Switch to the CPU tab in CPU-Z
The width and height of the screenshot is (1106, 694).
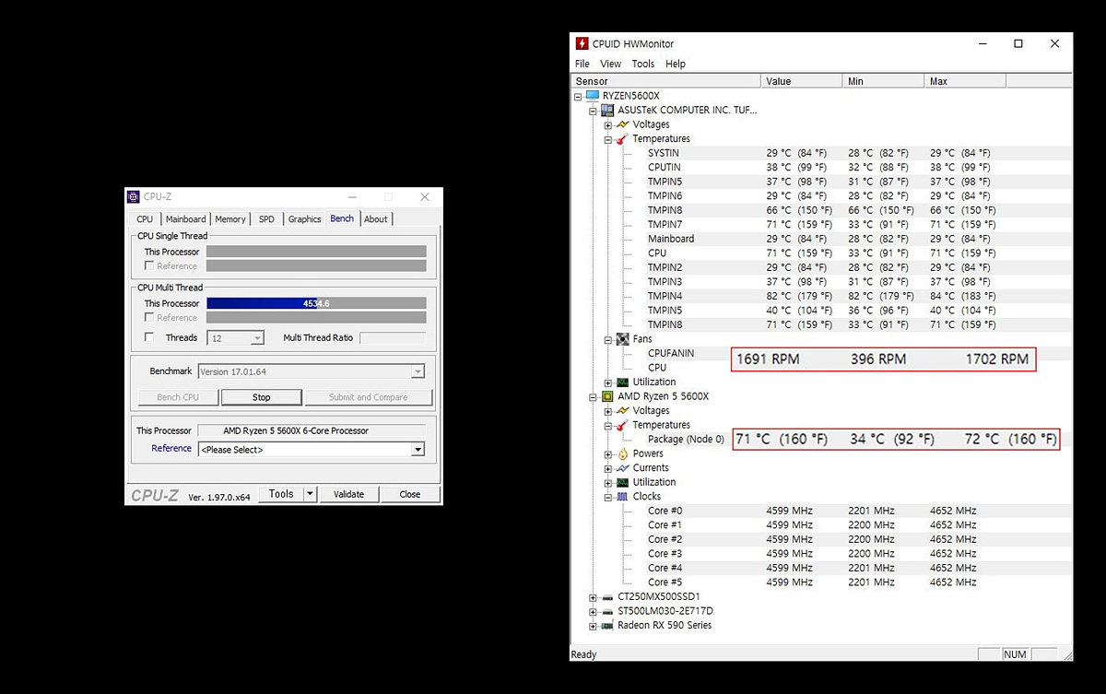[x=145, y=219]
